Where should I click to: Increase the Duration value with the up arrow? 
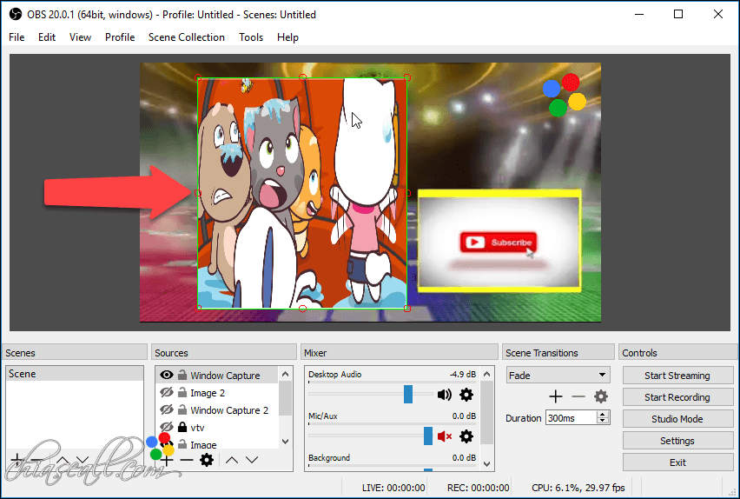click(x=602, y=415)
